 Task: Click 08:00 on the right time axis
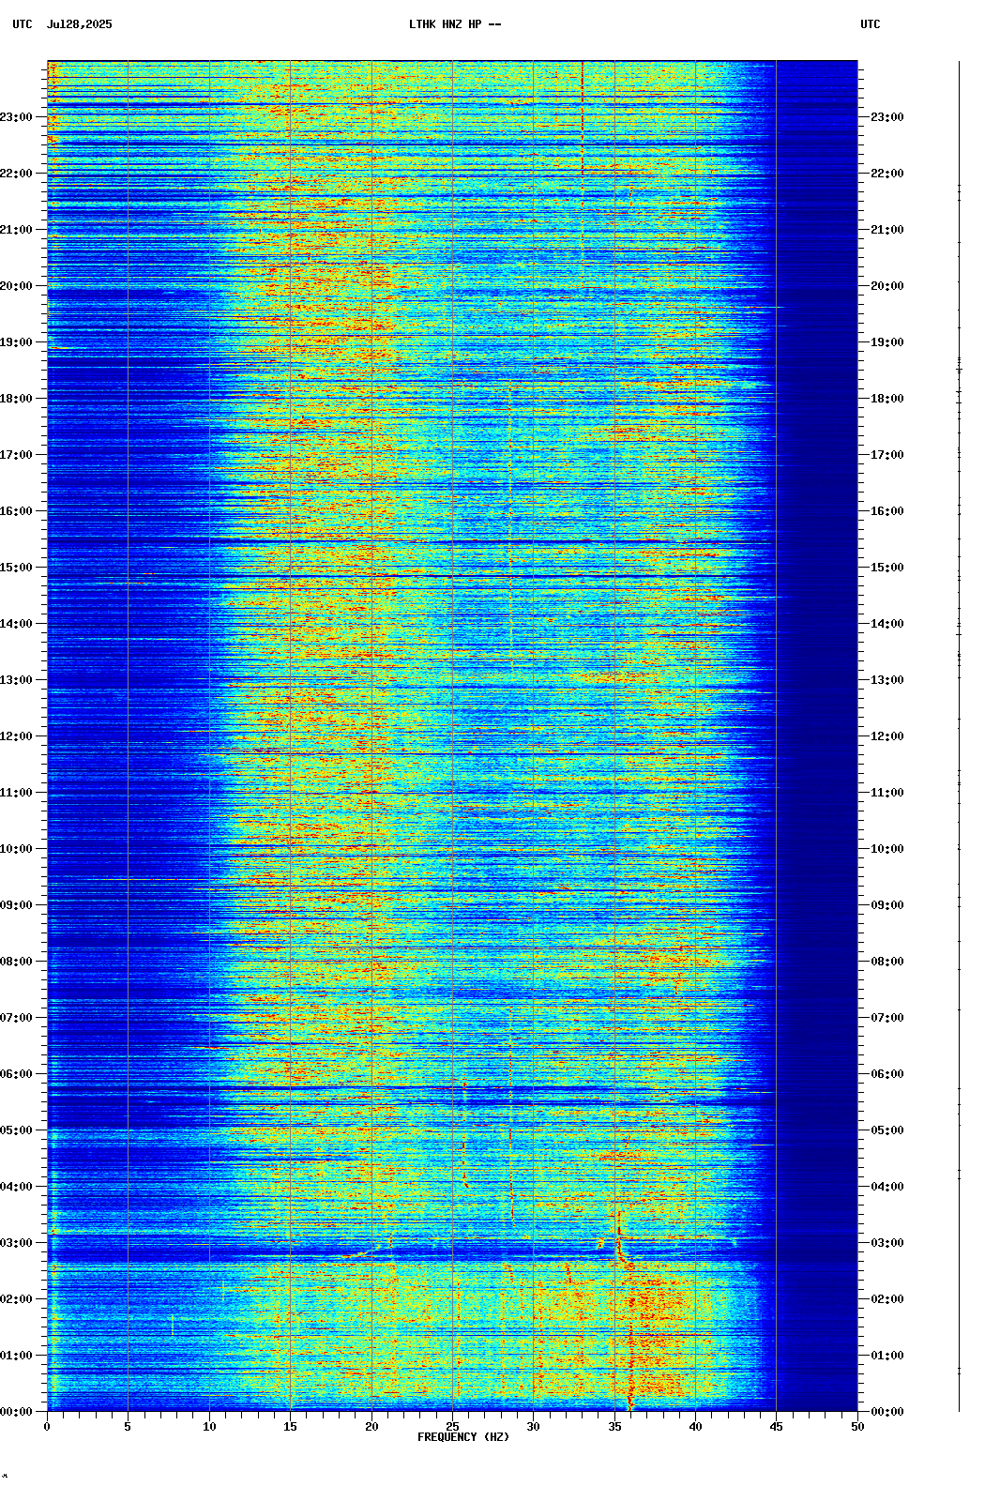[887, 962]
